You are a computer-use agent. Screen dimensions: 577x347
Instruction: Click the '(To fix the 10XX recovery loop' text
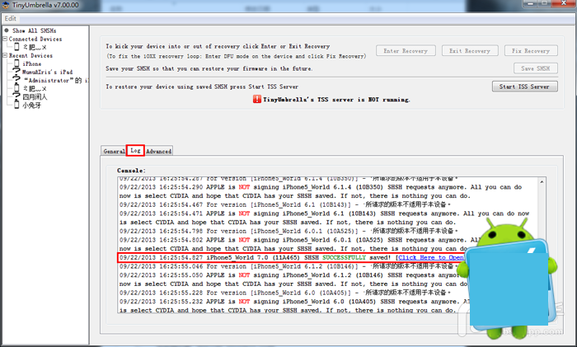[x=237, y=56]
